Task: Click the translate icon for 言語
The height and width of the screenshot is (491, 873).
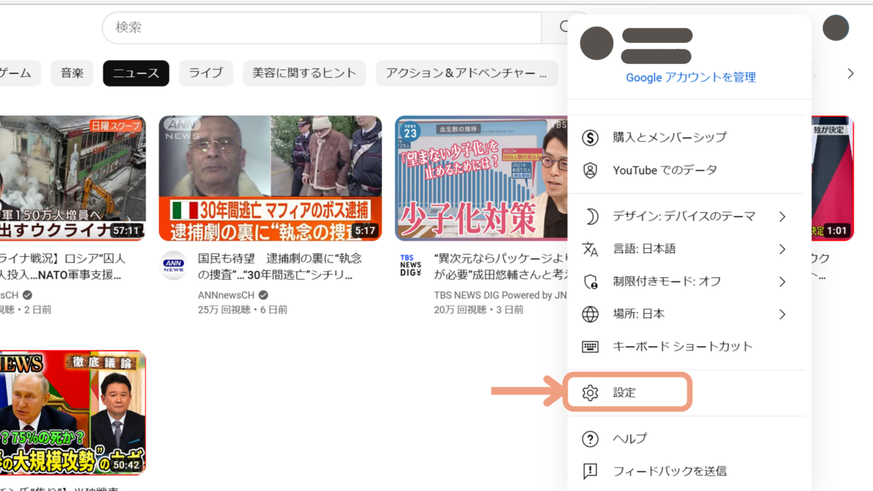Action: pos(590,249)
